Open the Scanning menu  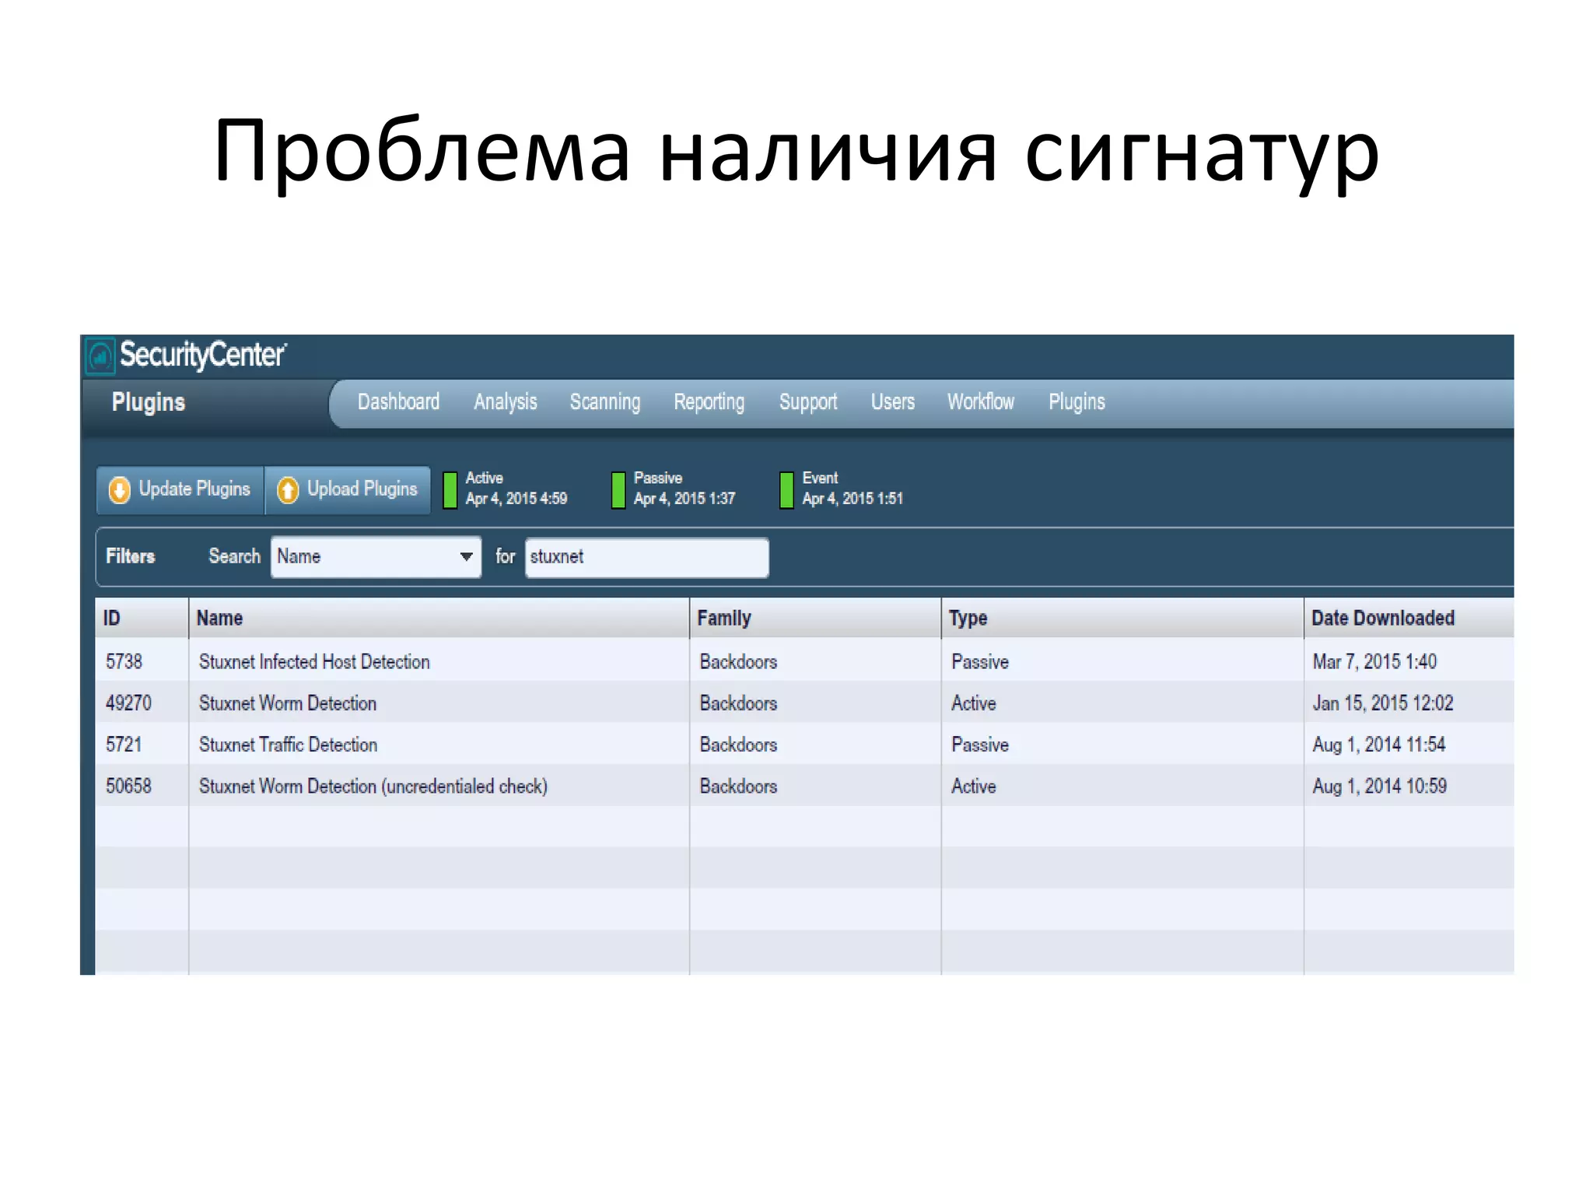[x=605, y=402]
